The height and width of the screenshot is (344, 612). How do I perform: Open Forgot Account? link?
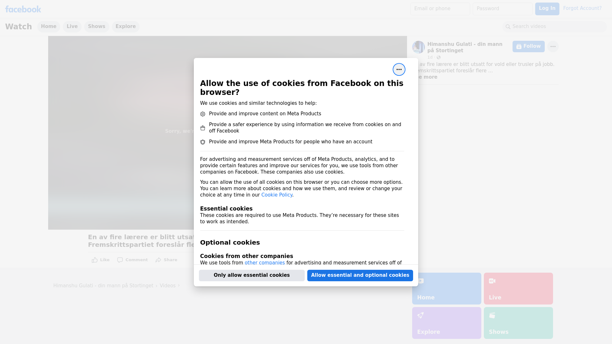tap(582, 8)
